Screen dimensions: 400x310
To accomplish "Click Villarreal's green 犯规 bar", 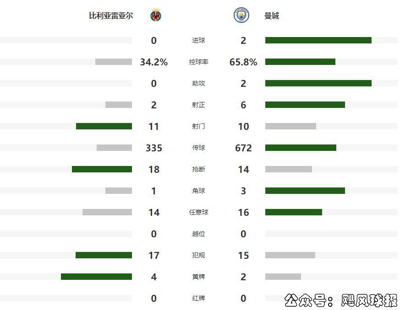I will 104,255.
